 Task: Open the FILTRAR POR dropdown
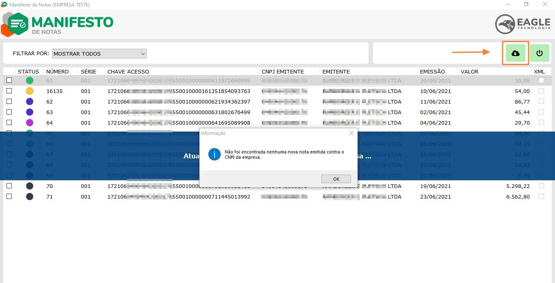point(99,54)
